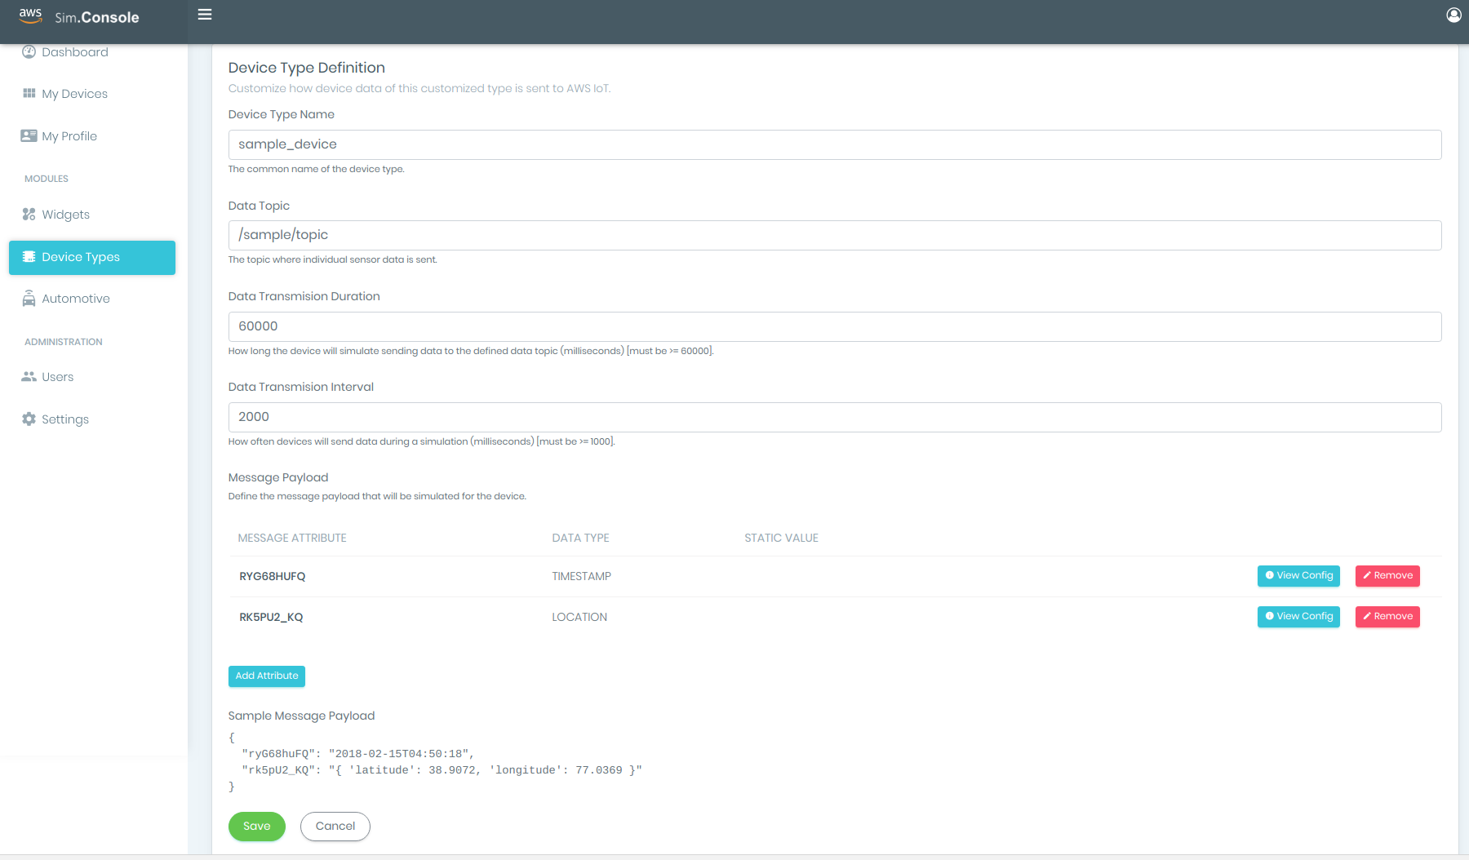
Task: Toggle the sidebar with the hamburger menu
Action: (x=204, y=14)
